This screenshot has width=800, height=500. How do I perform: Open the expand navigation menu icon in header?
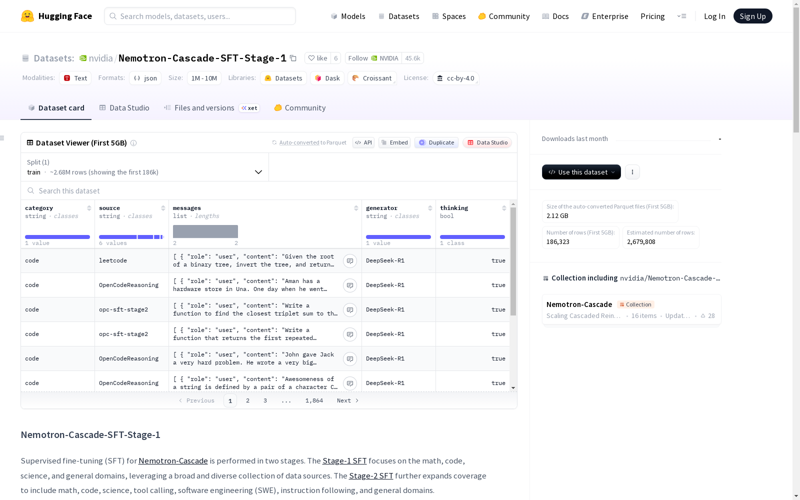[681, 16]
